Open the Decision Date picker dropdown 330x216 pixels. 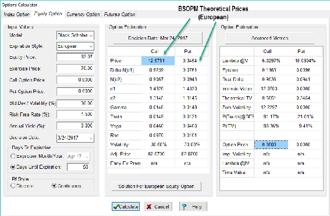tap(91, 138)
